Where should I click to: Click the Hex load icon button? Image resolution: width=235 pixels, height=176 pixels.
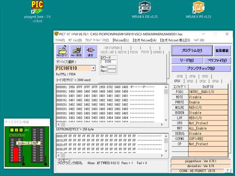pos(62,51)
